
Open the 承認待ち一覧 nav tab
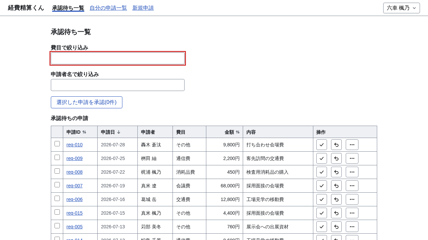coord(68,8)
